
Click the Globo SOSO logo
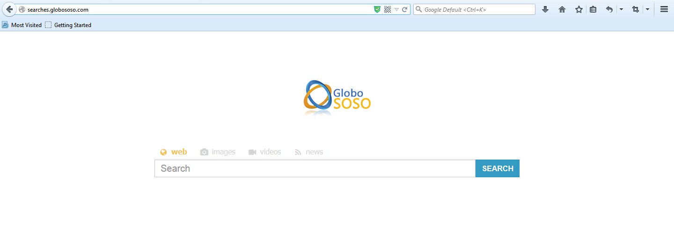[x=337, y=97]
